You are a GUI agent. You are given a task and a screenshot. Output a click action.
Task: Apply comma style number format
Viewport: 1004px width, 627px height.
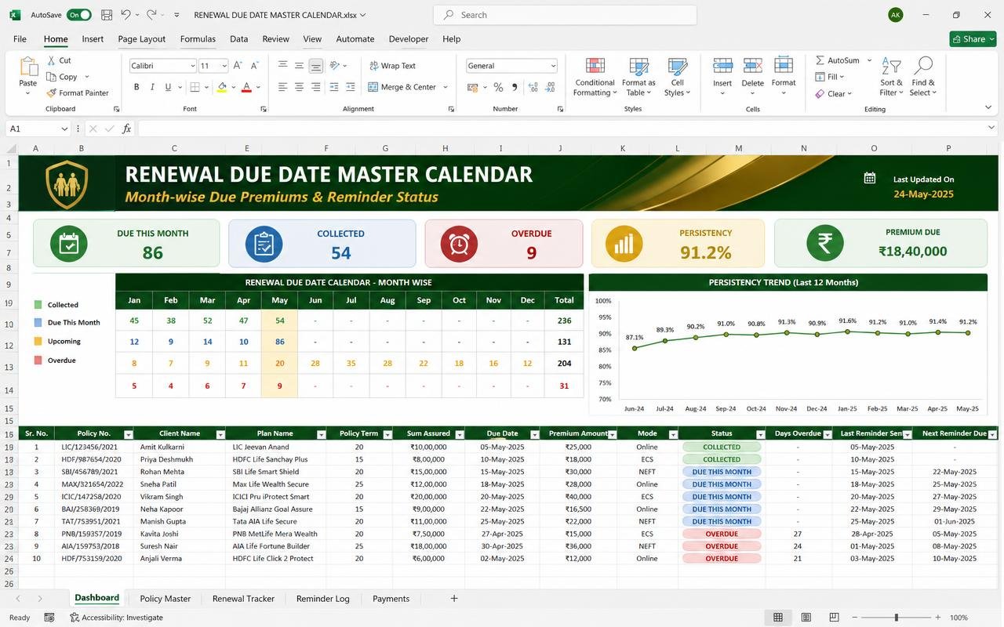(x=515, y=87)
